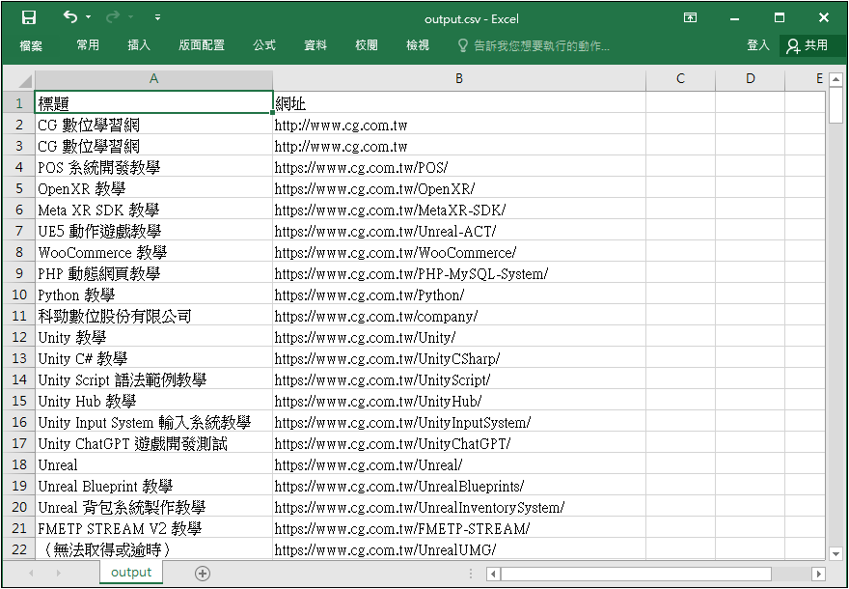This screenshot has width=849, height=589.
Task: Click the Undo arrow icon
Action: (x=70, y=17)
